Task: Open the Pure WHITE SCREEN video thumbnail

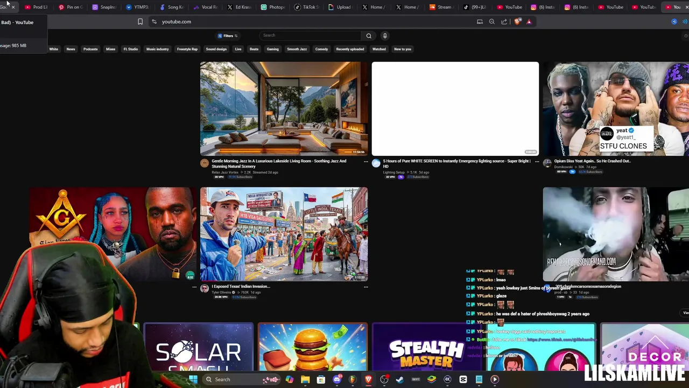Action: (455, 109)
